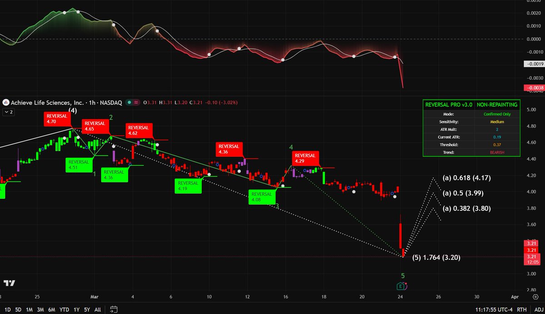Click the countdown price label 3.21 12:05
545x314 pixels.
(x=533, y=259)
